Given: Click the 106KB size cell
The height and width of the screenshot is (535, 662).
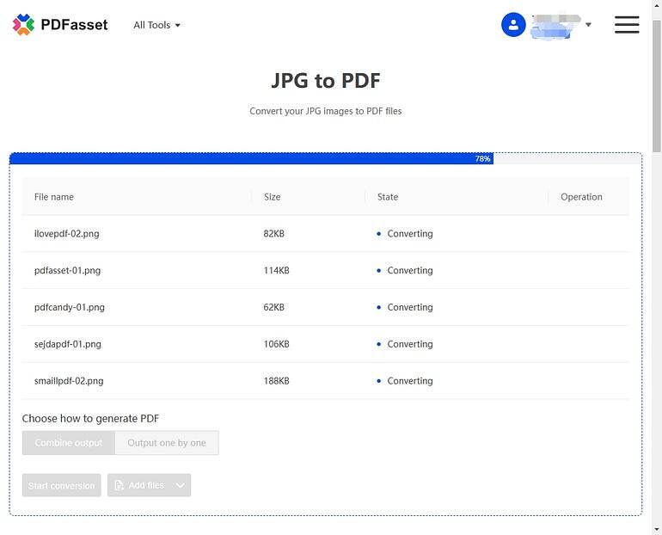Looking at the screenshot, I should coord(276,344).
